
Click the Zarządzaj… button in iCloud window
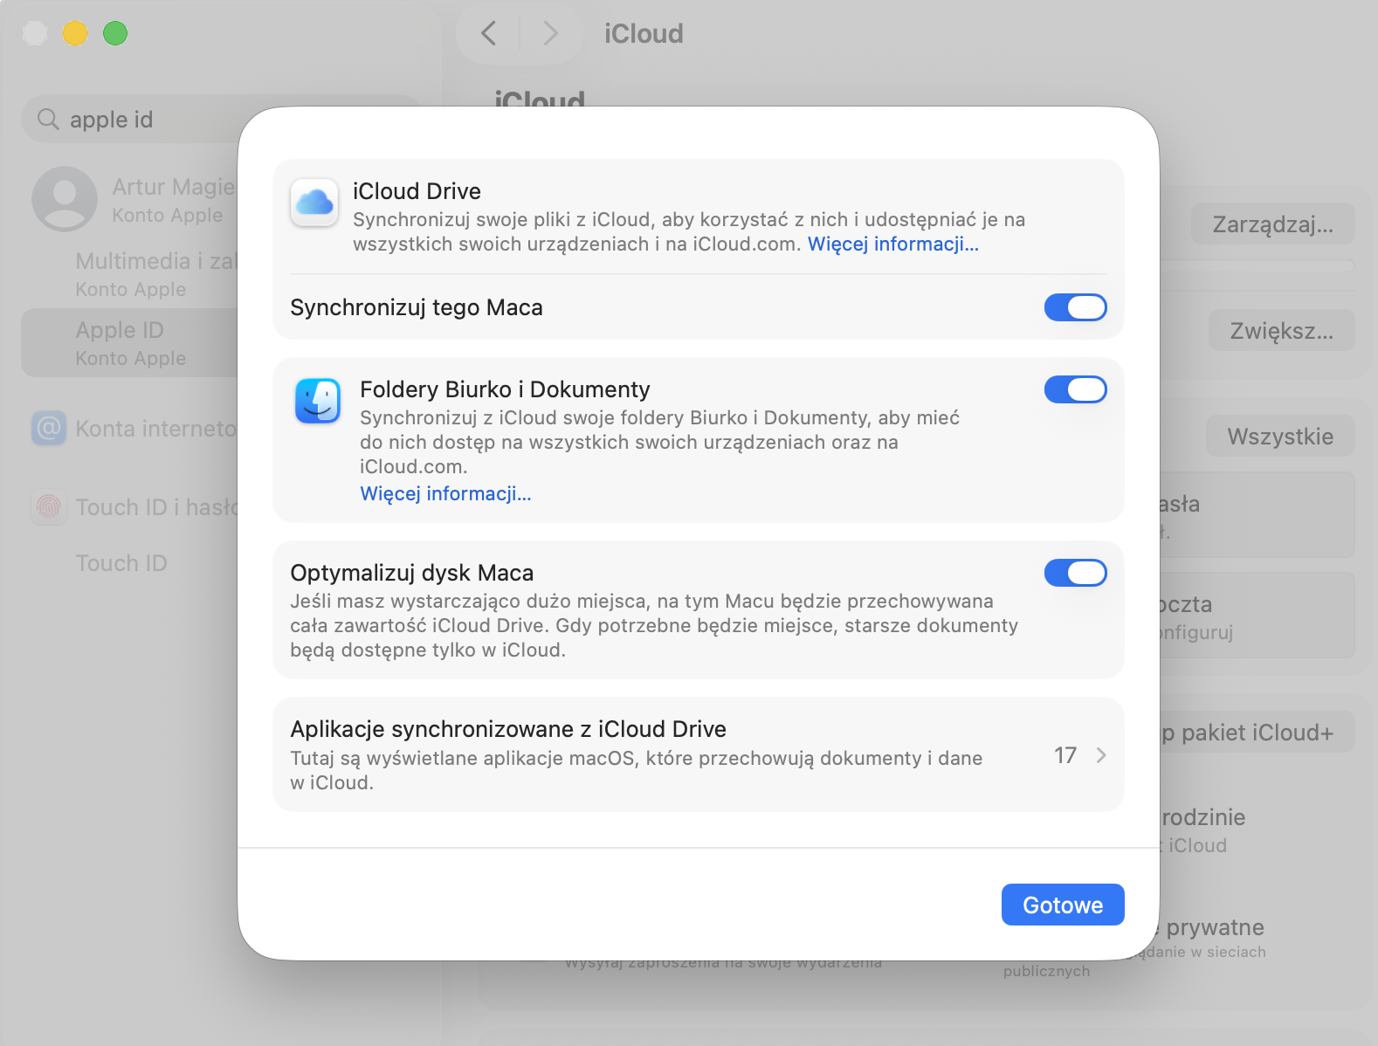click(1273, 224)
